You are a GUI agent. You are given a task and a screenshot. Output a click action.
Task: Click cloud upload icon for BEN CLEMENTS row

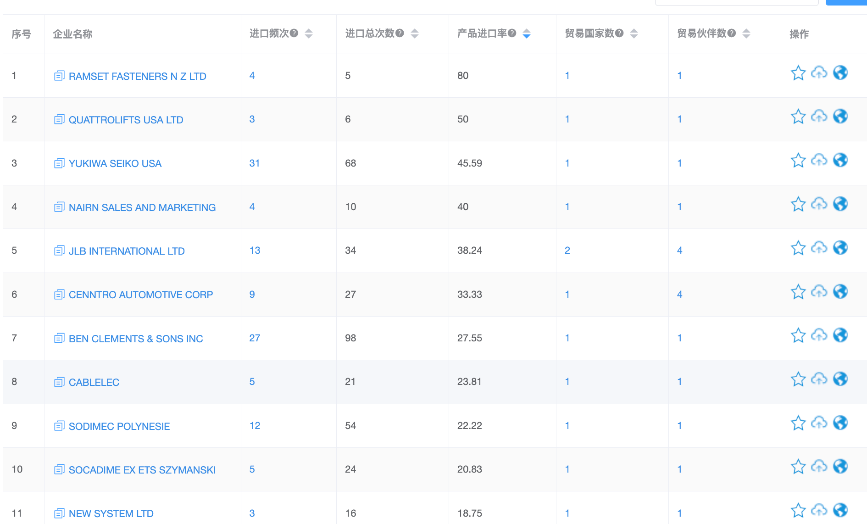(x=819, y=335)
